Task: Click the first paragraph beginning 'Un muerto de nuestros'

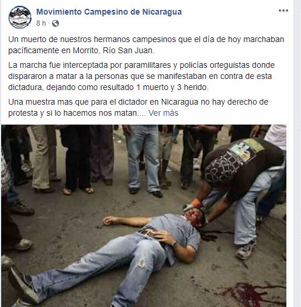Action: (146, 45)
